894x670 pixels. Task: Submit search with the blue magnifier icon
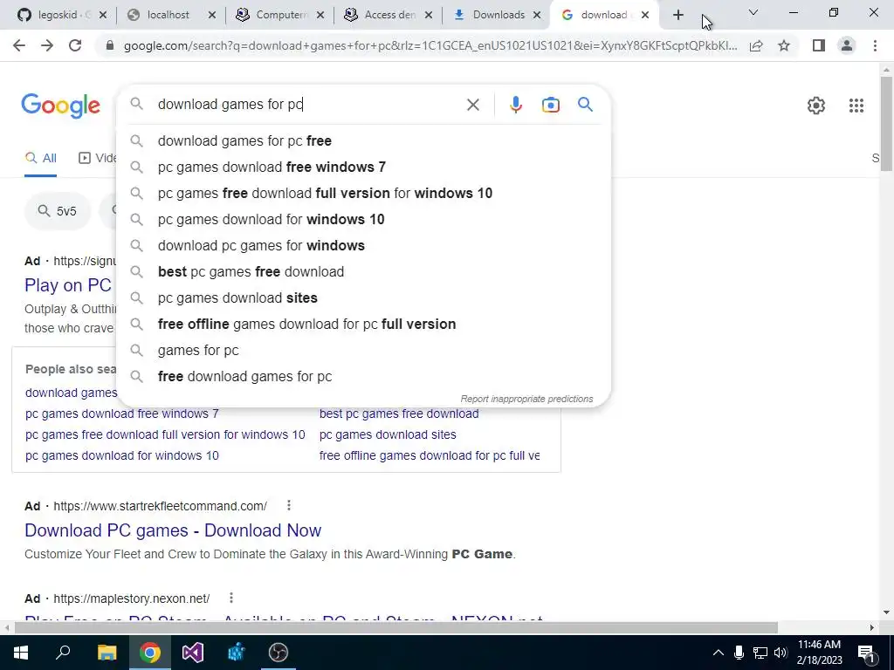585,105
